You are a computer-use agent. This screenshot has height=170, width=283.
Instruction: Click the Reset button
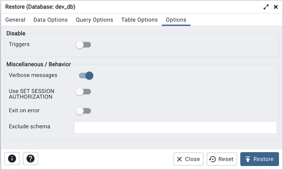tap(222, 159)
